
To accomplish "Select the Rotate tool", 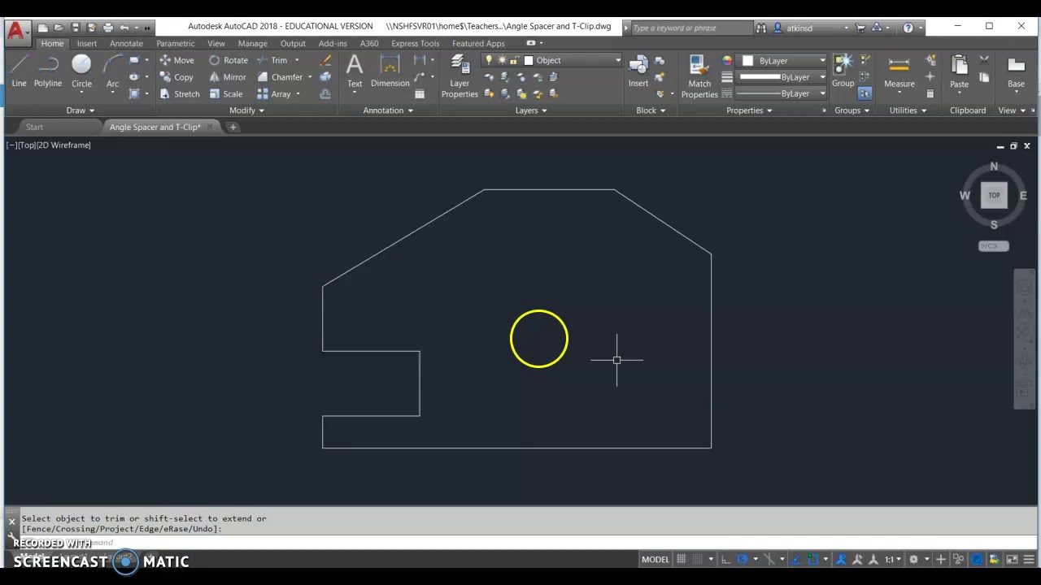I will [228, 60].
